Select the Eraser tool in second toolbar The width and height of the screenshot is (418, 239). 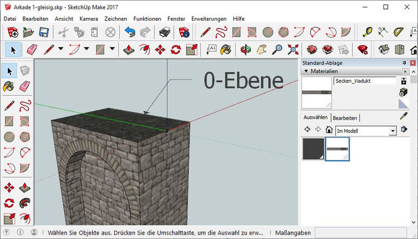coord(32,50)
